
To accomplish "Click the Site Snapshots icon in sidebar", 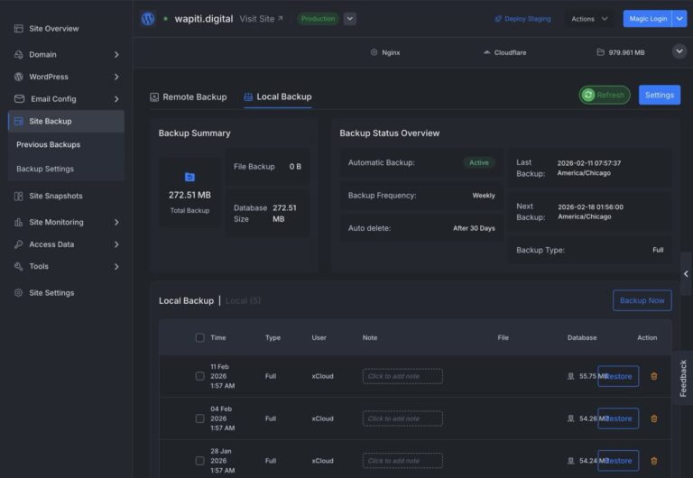I will [x=19, y=196].
